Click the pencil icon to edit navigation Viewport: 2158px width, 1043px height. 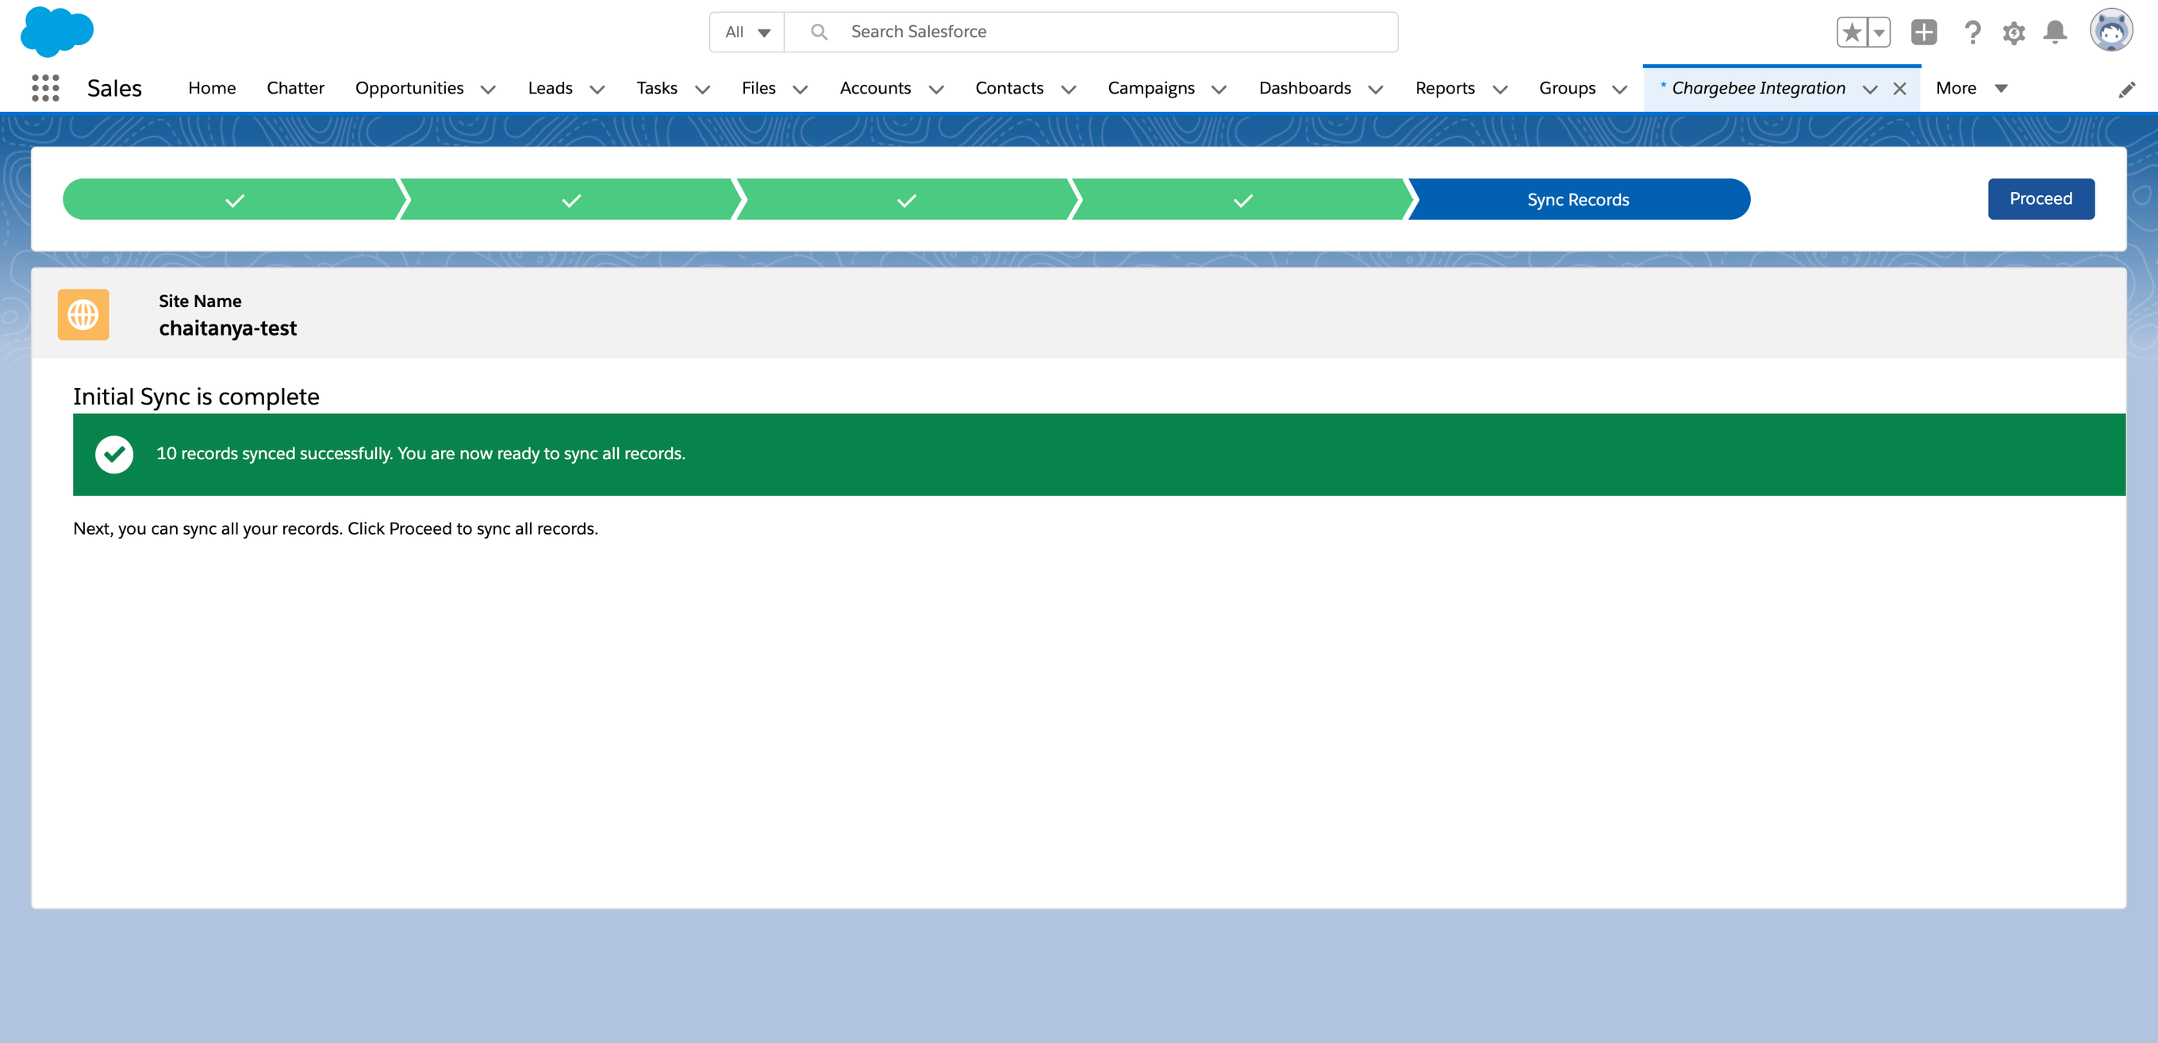click(2126, 90)
